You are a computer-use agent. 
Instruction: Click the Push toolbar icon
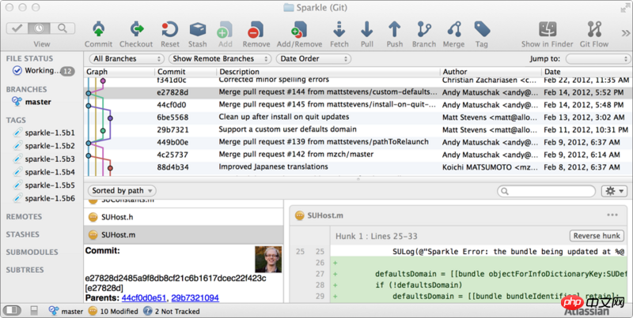point(394,30)
